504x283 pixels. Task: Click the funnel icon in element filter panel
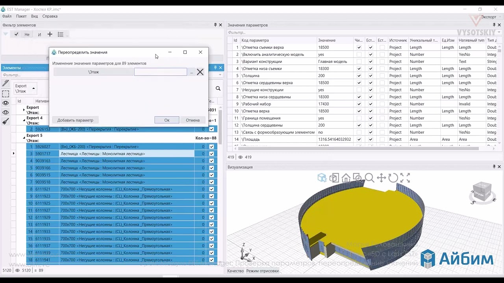pos(6,34)
